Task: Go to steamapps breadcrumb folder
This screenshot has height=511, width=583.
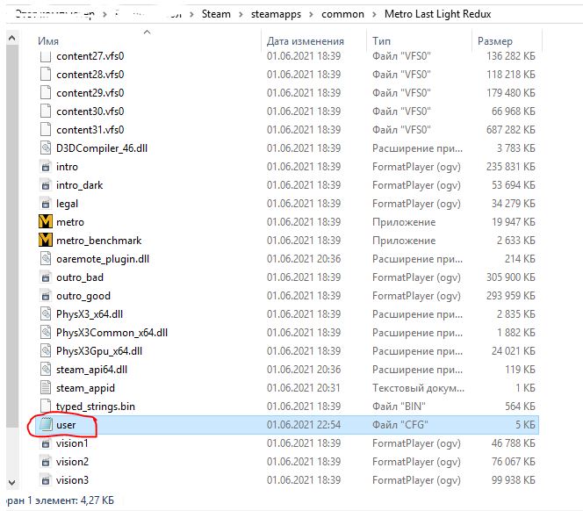Action: point(276,14)
